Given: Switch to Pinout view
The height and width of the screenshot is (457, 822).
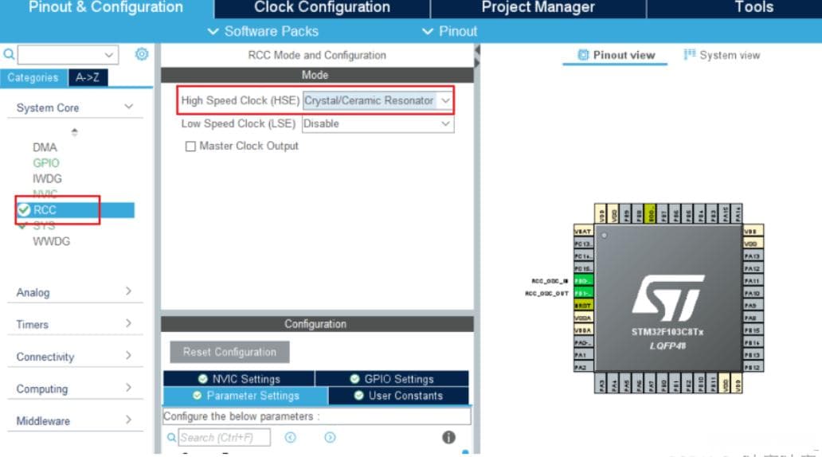Looking at the screenshot, I should [616, 55].
